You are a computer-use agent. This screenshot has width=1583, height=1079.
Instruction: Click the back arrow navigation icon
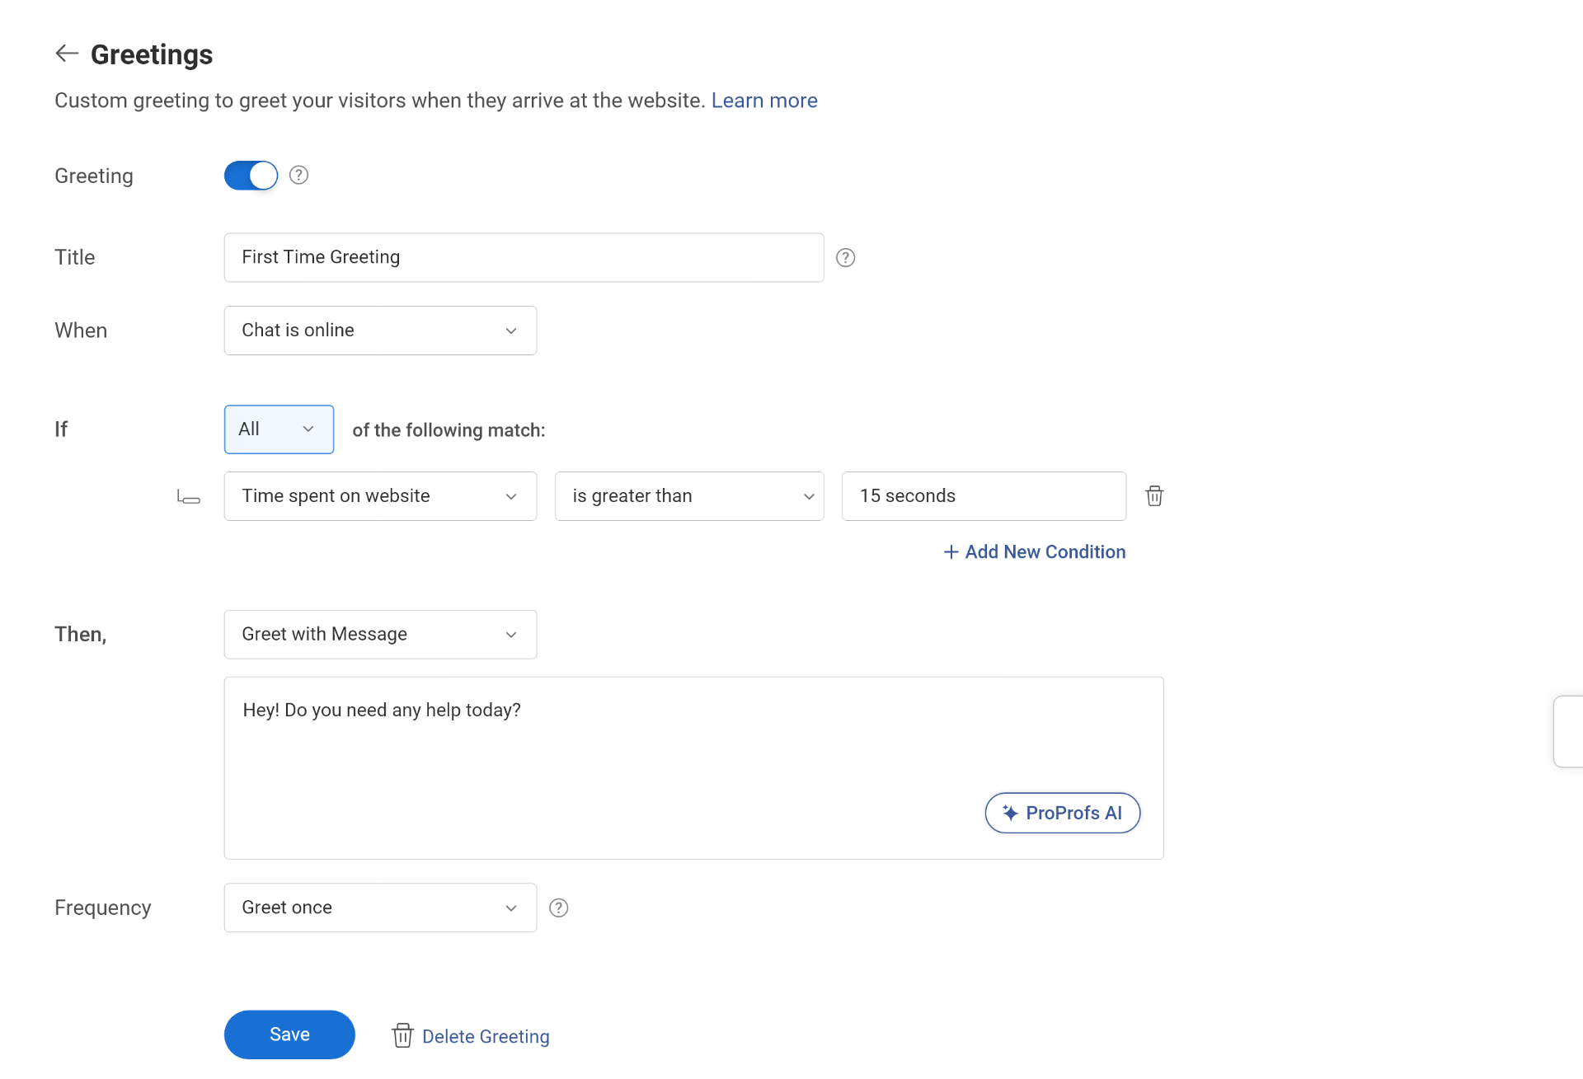click(x=68, y=53)
